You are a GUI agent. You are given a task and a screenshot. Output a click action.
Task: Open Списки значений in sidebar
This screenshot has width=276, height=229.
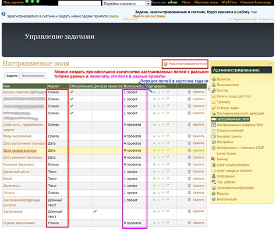[230, 131]
